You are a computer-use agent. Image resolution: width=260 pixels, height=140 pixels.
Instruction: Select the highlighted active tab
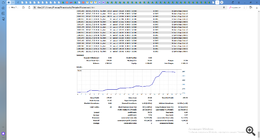tap(217, 2)
